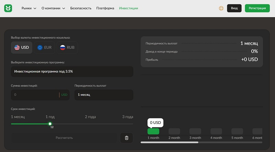The height and width of the screenshot is (152, 275).
Task: Click the green 1 month chart bar
Action: 153,131
